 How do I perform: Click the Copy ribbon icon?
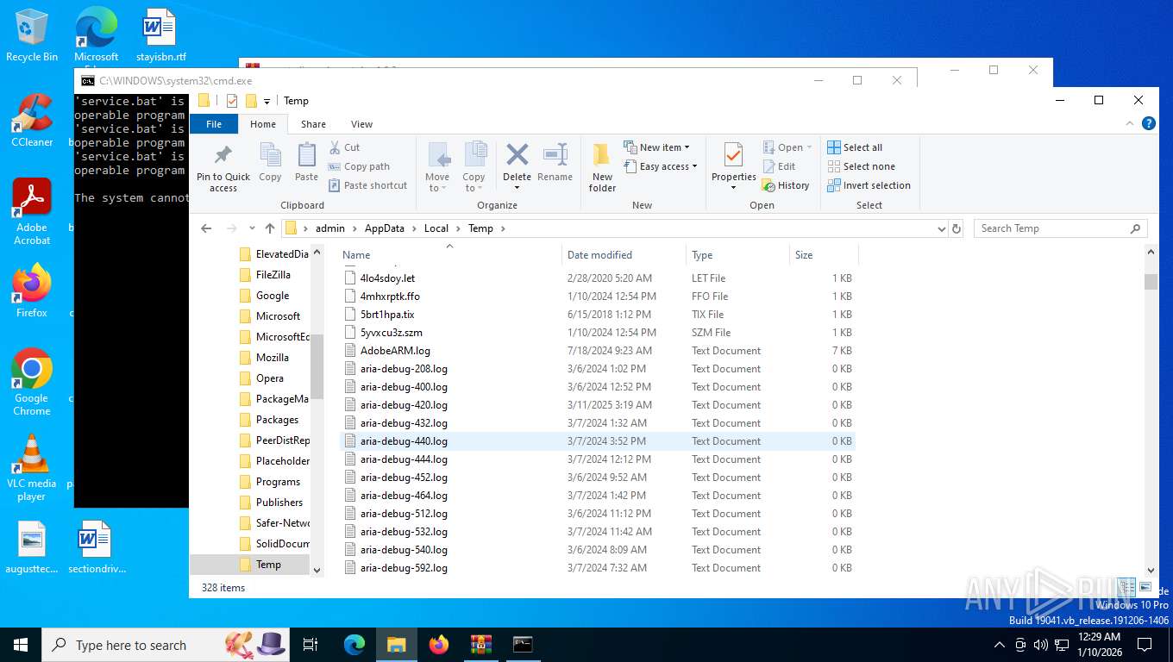coord(270,162)
